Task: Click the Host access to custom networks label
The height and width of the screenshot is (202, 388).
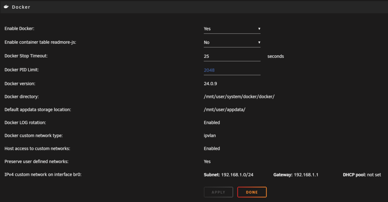Action: pos(37,148)
